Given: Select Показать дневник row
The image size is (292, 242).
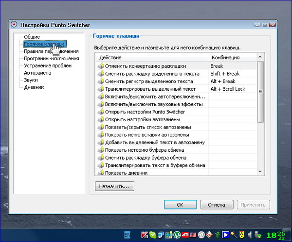Looking at the screenshot, I should [176, 172].
